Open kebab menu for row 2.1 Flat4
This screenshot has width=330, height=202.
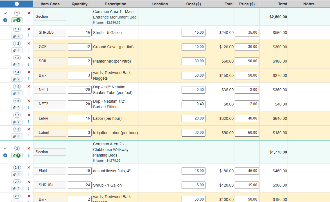(x=28, y=174)
